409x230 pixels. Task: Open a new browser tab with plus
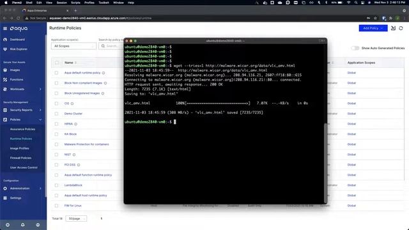coord(75,10)
